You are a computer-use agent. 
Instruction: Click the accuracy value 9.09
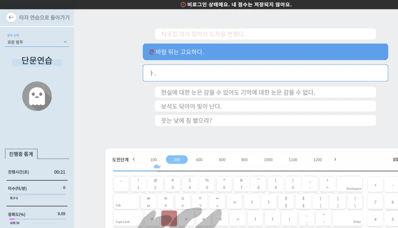point(61,214)
